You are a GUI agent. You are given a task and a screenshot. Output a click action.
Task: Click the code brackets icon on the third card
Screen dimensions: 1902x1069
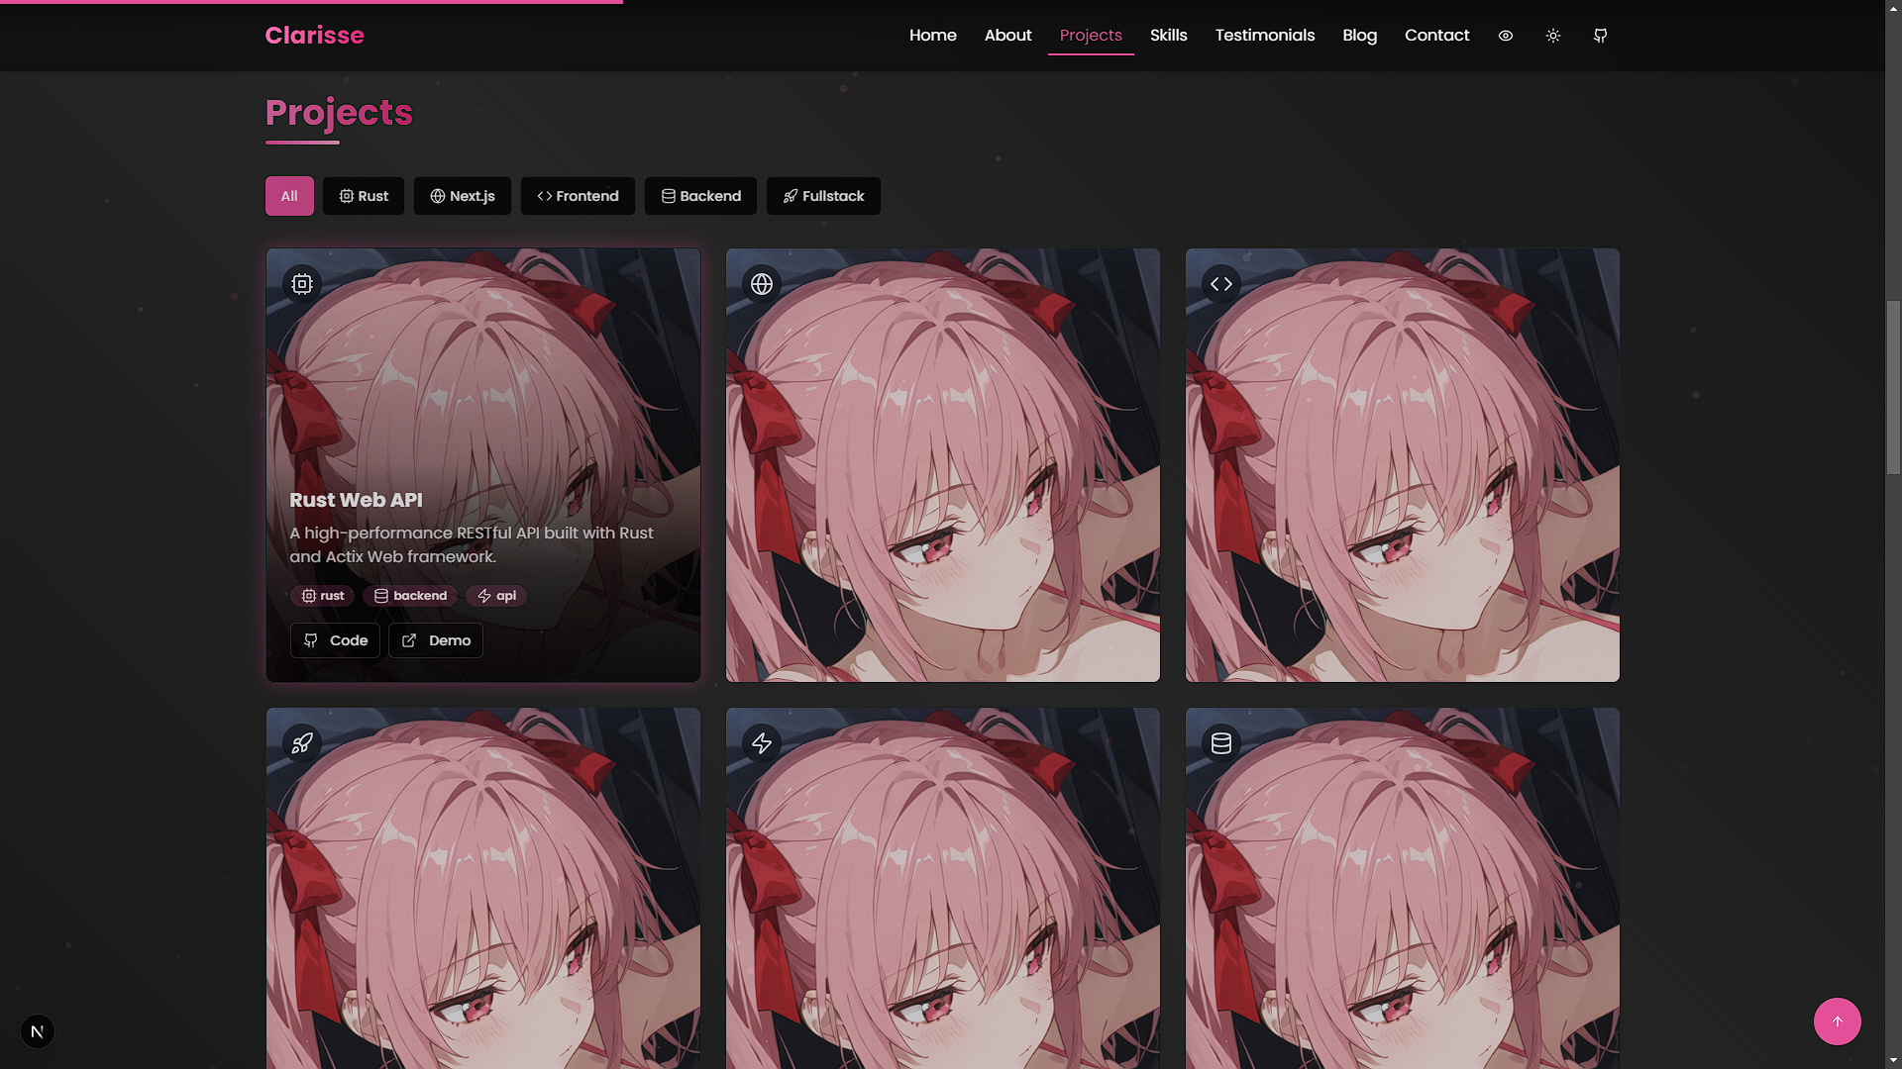coord(1221,284)
